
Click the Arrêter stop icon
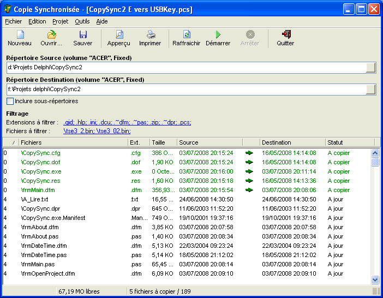tap(250, 34)
